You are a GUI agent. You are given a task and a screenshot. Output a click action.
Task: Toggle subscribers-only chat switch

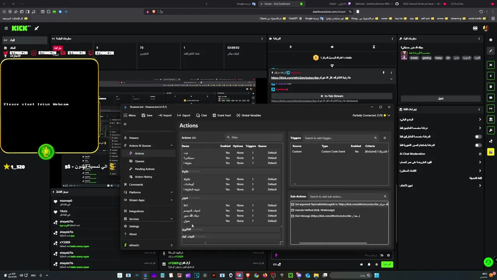(x=478, y=136)
